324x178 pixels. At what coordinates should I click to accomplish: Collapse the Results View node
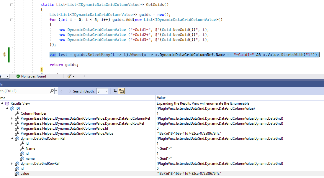pyautogui.click(x=2, y=103)
